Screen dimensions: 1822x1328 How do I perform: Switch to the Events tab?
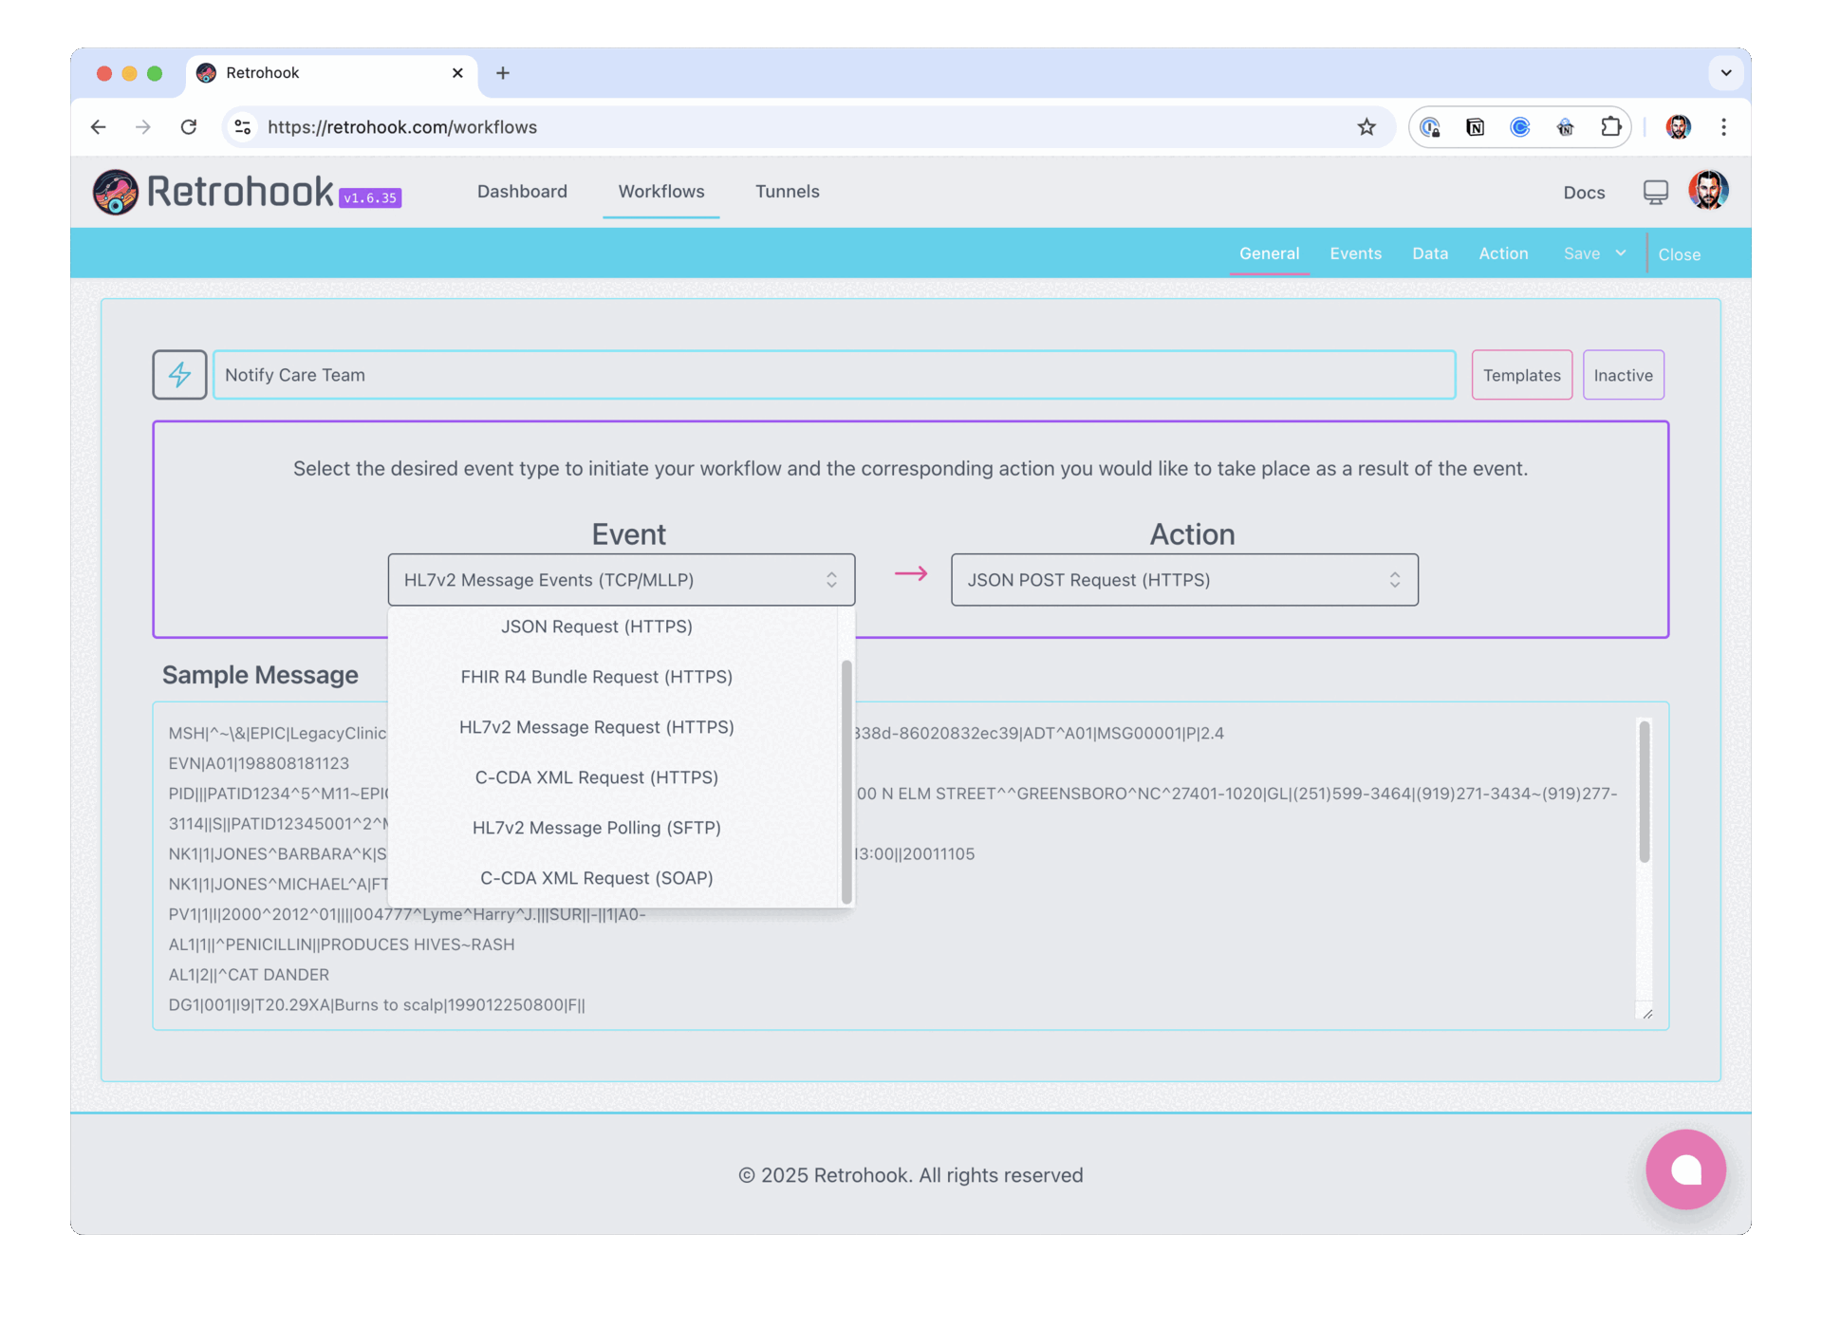point(1355,253)
